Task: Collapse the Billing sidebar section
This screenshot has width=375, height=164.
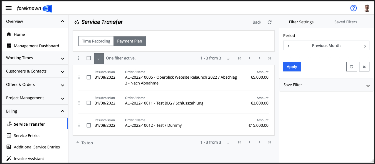Action: [x=35, y=111]
